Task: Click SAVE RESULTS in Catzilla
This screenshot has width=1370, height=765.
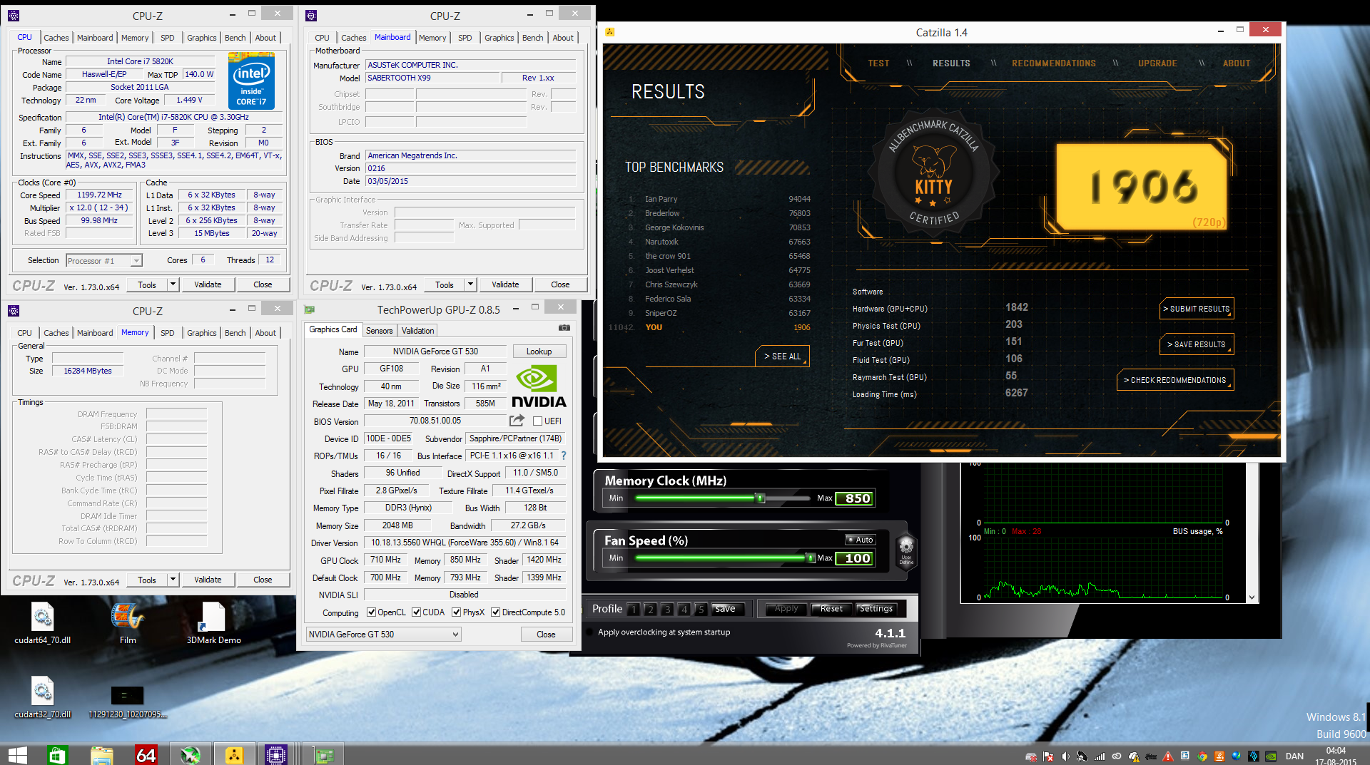Action: click(1197, 344)
